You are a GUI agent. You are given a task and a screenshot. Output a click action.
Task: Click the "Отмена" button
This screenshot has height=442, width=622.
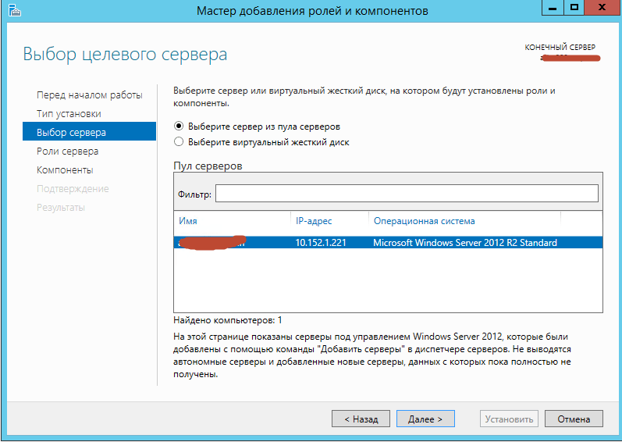(x=574, y=419)
